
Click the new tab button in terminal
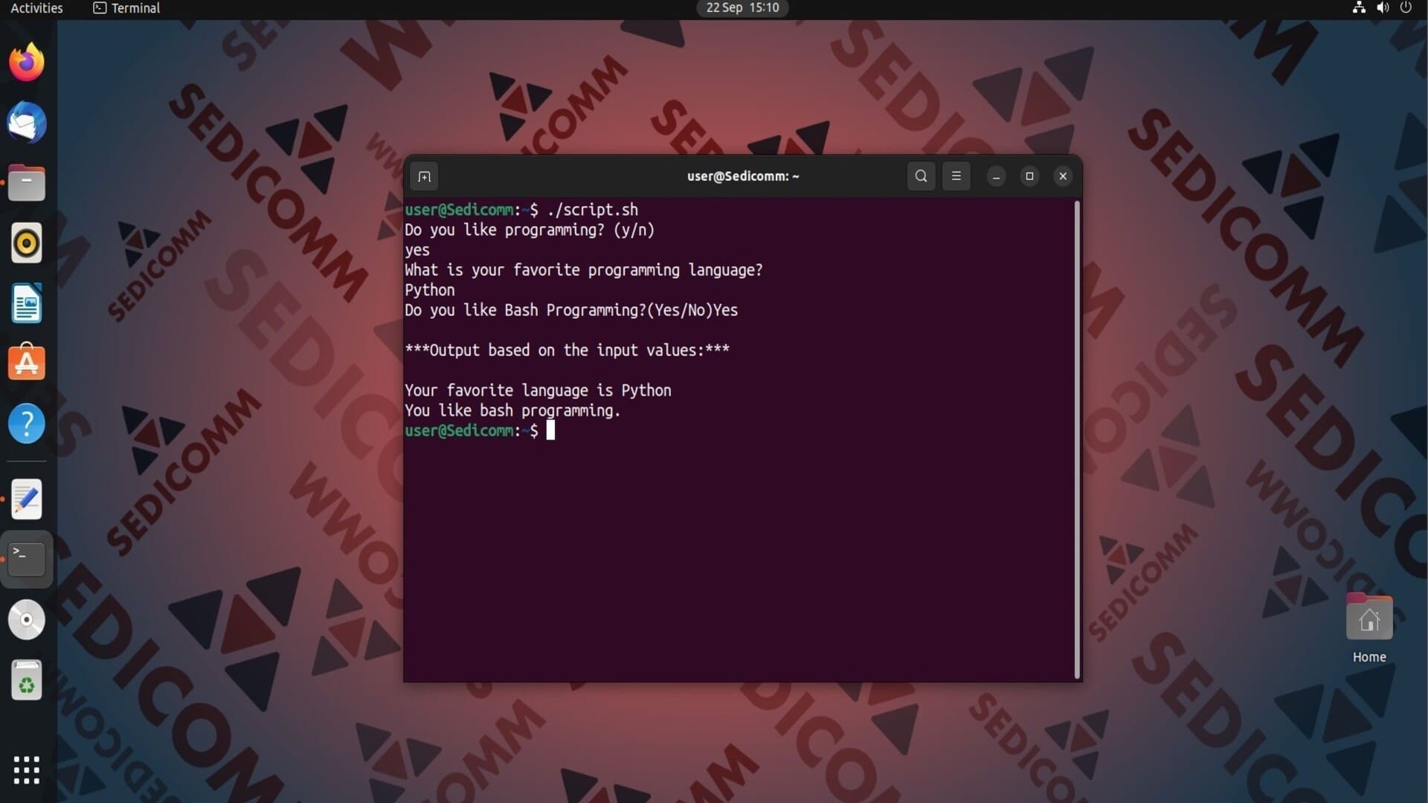[424, 176]
